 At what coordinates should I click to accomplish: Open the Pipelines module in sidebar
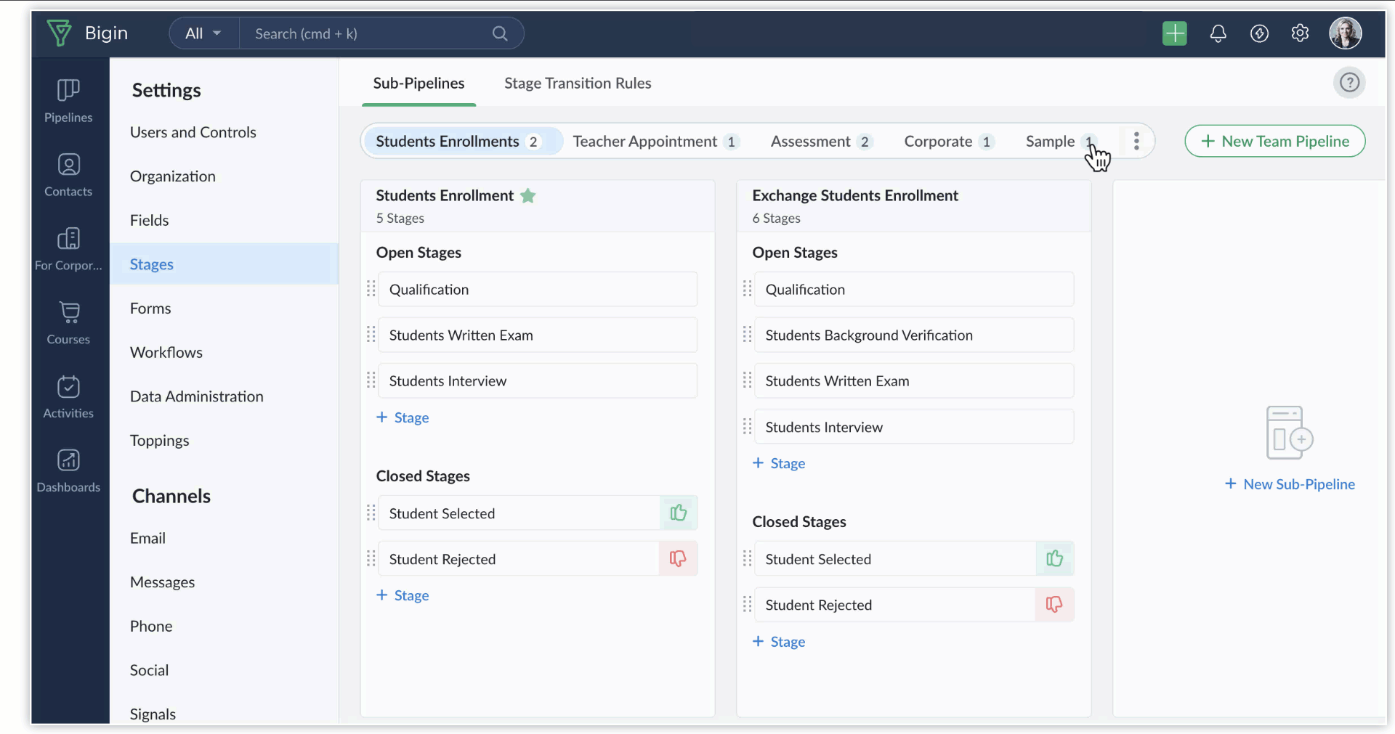coord(68,100)
